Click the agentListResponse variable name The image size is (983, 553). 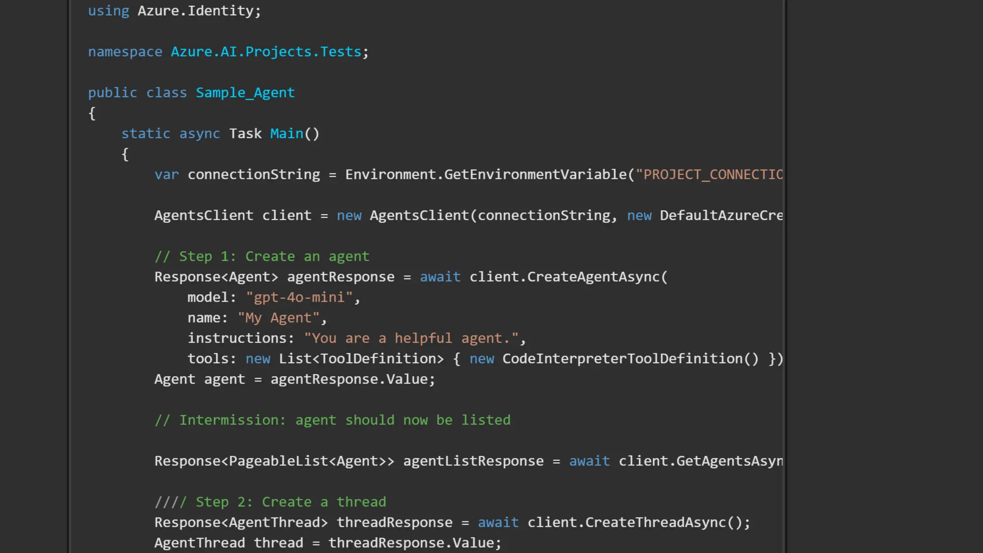[473, 461]
